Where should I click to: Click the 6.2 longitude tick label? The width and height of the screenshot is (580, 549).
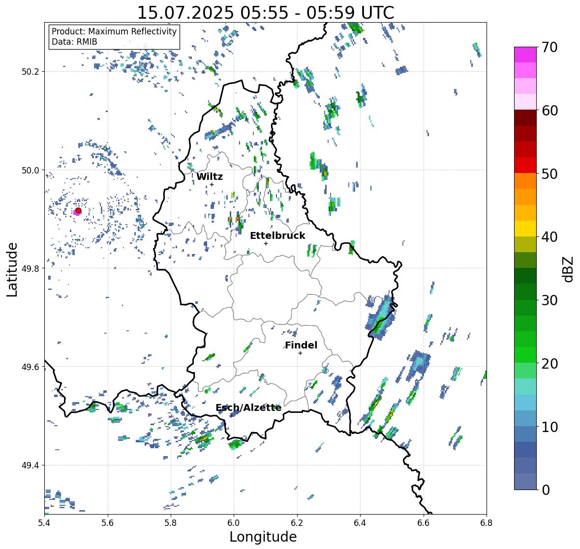(x=297, y=523)
